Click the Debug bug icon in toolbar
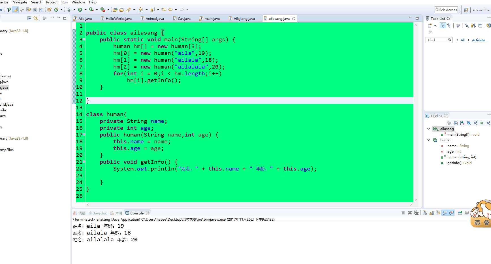491x264 pixels. [69, 10]
